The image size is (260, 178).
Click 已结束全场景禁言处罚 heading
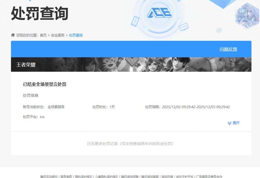coord(45,84)
